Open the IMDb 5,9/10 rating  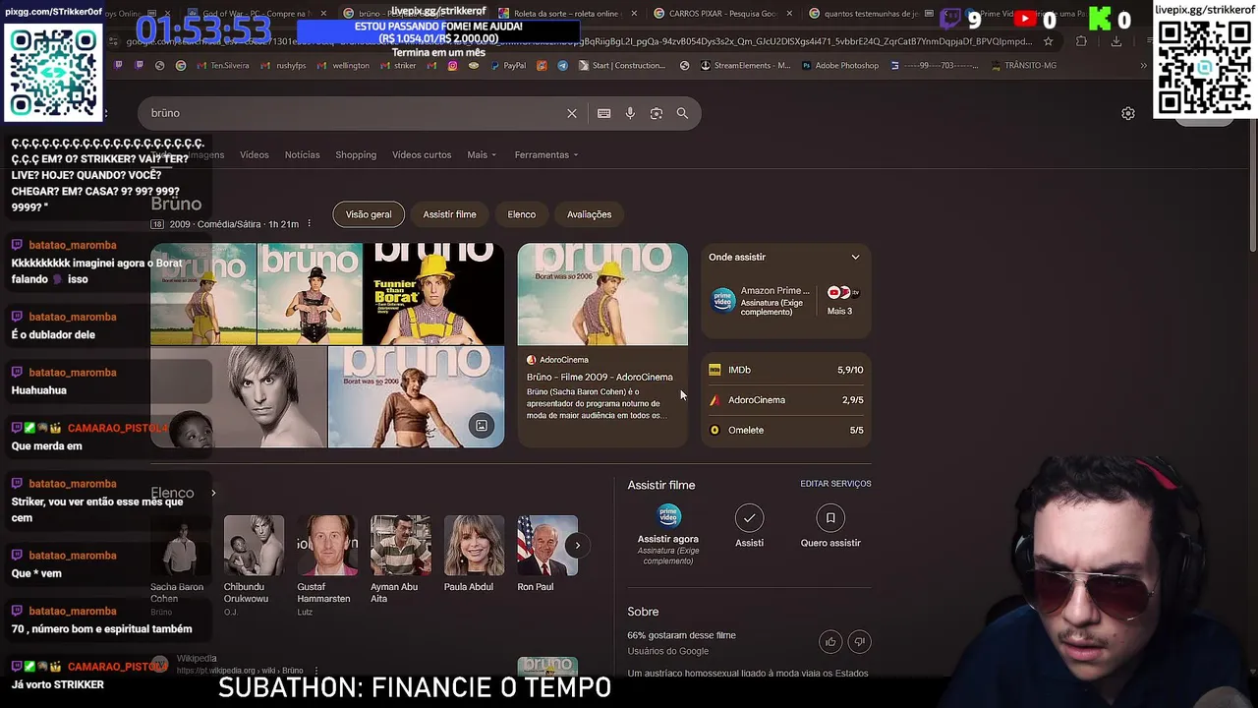[786, 371]
